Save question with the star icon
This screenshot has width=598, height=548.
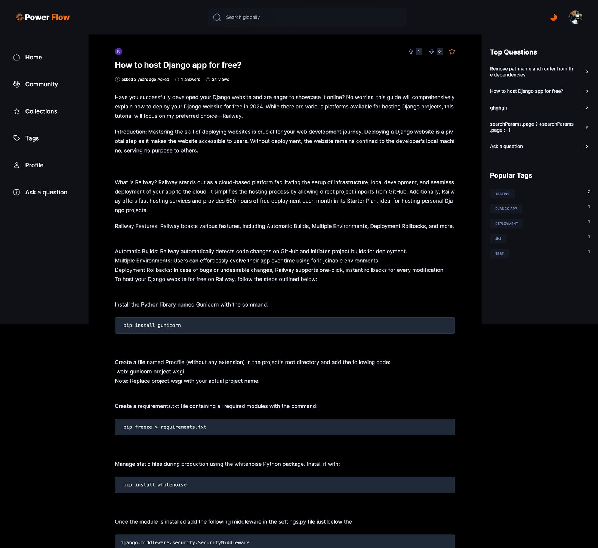[452, 52]
